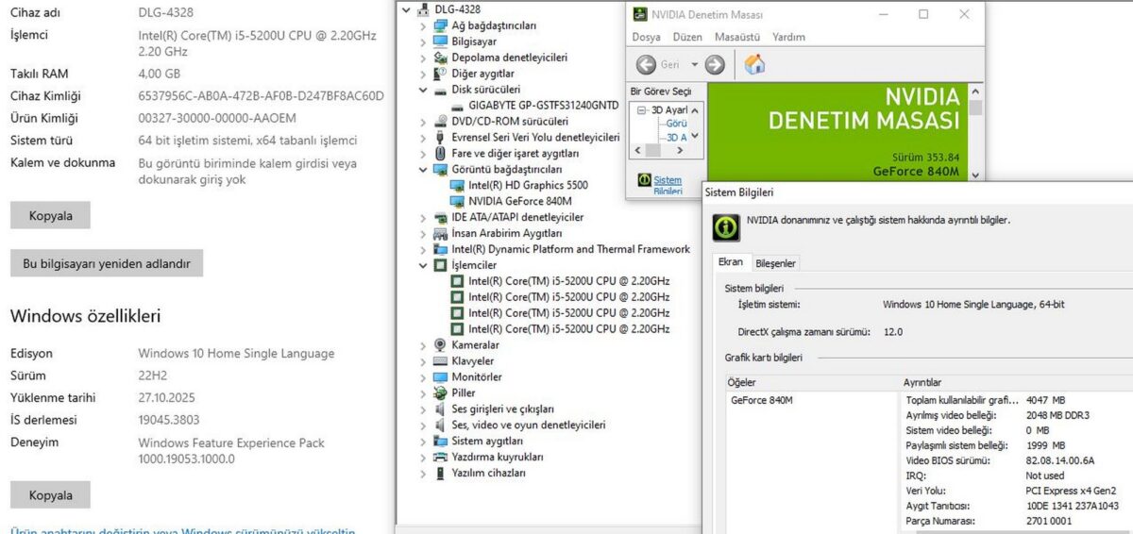Image resolution: width=1133 pixels, height=534 pixels.
Task: Select Ses, video ve oyun denetleyicileri entry
Action: pyautogui.click(x=528, y=426)
